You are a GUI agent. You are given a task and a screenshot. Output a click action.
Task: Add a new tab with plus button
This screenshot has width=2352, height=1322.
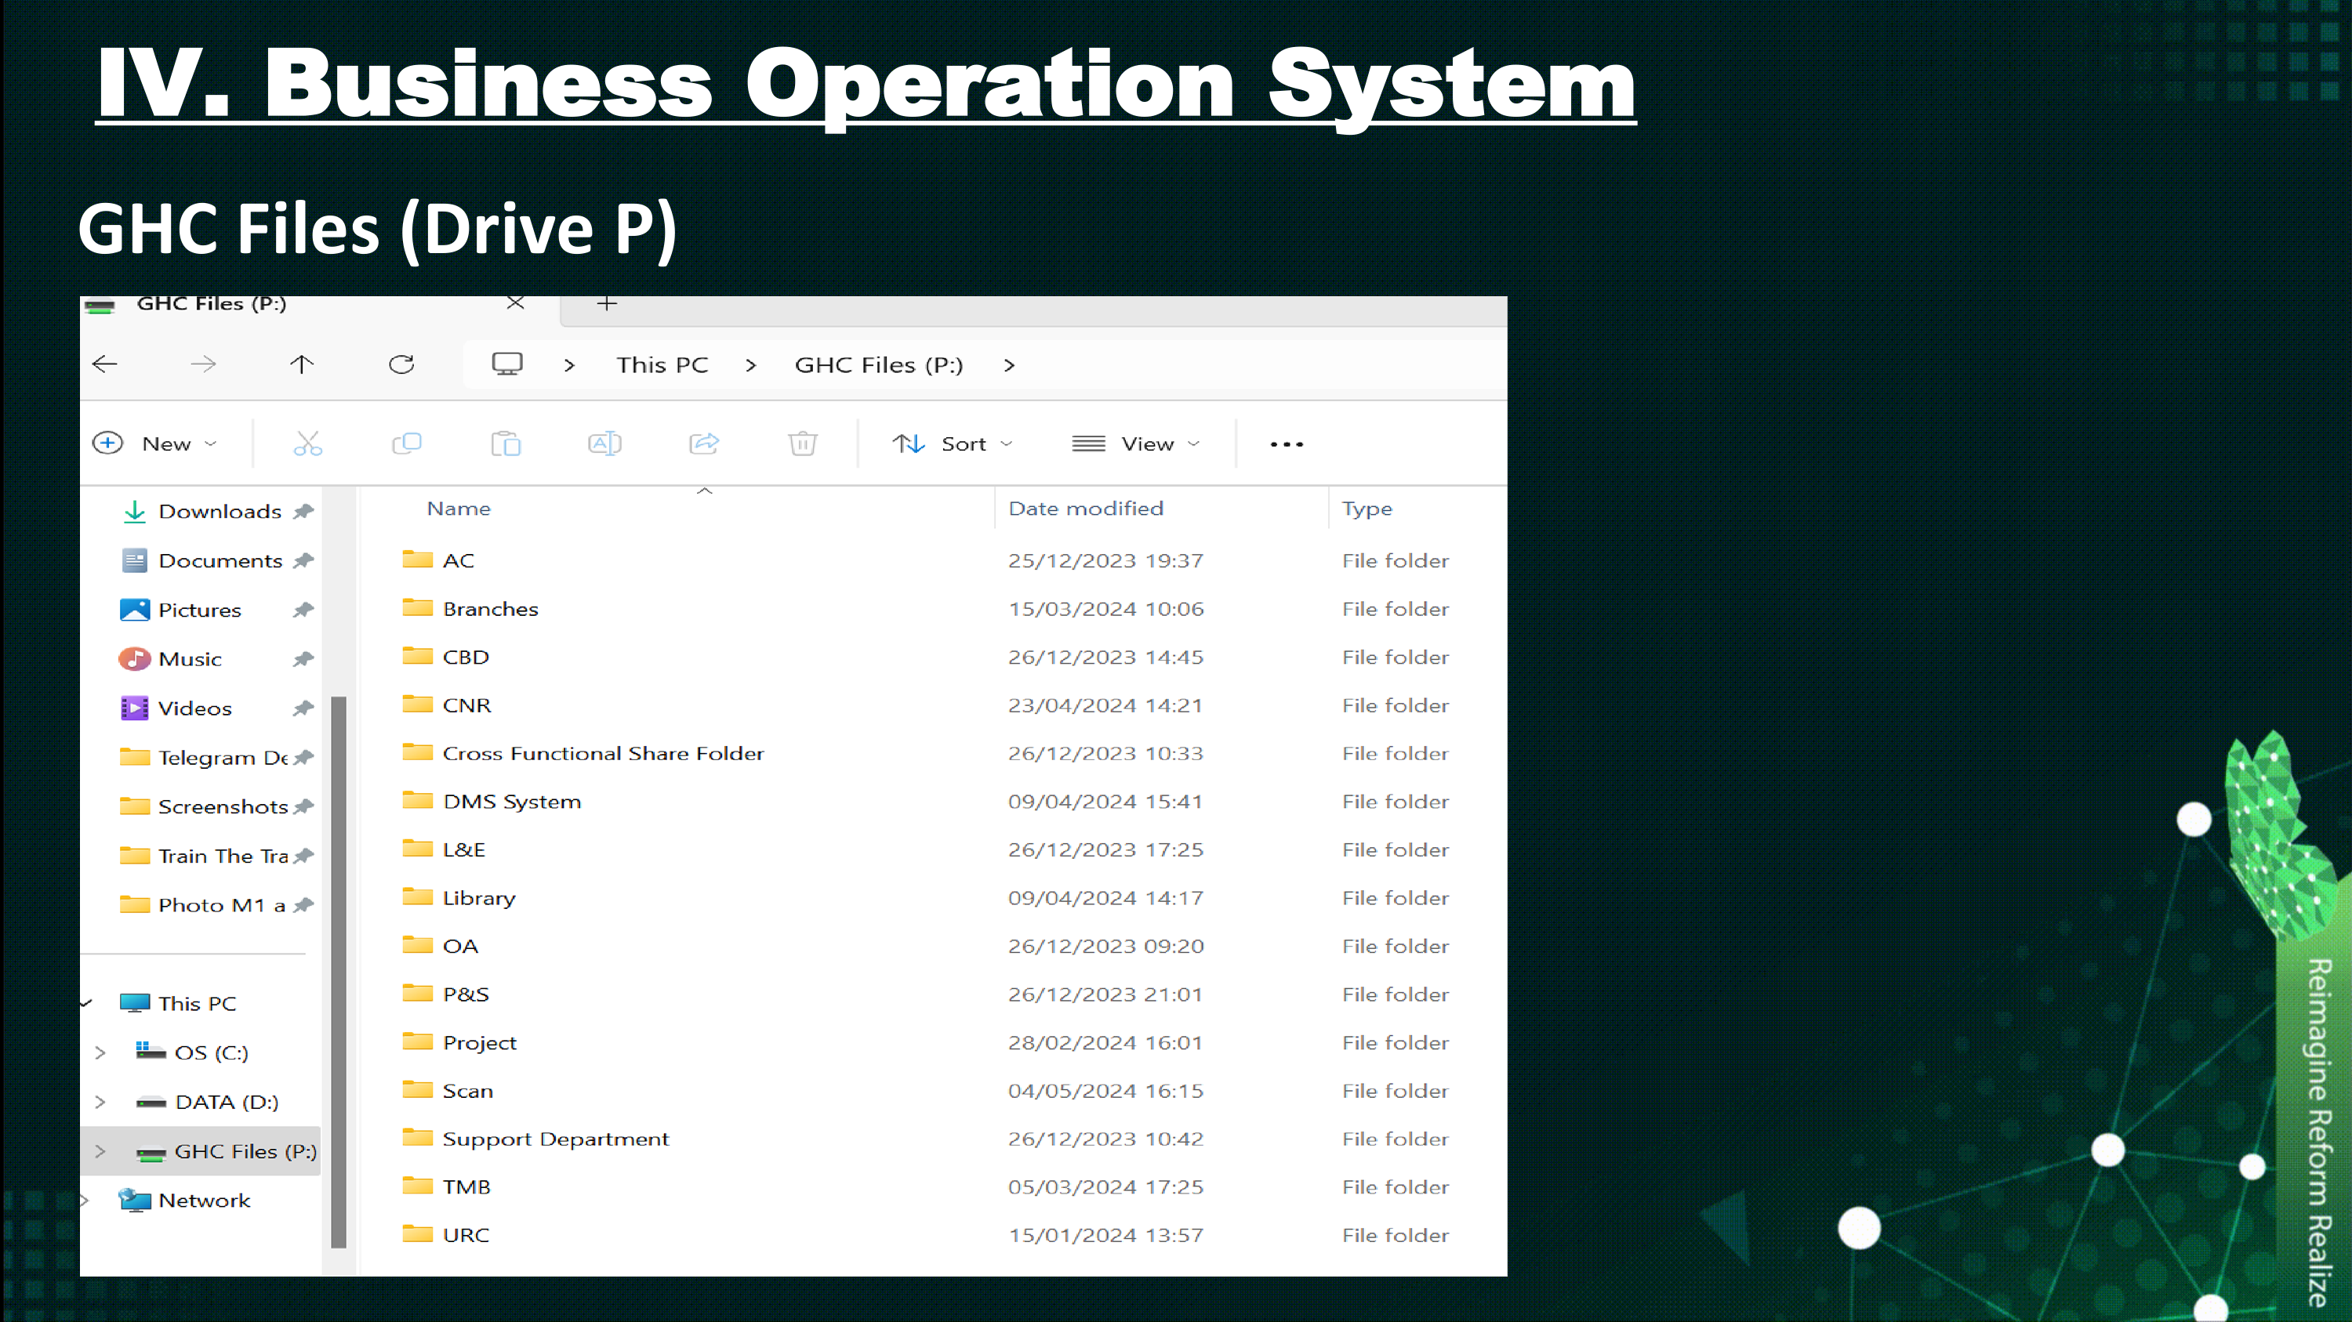[x=607, y=303]
